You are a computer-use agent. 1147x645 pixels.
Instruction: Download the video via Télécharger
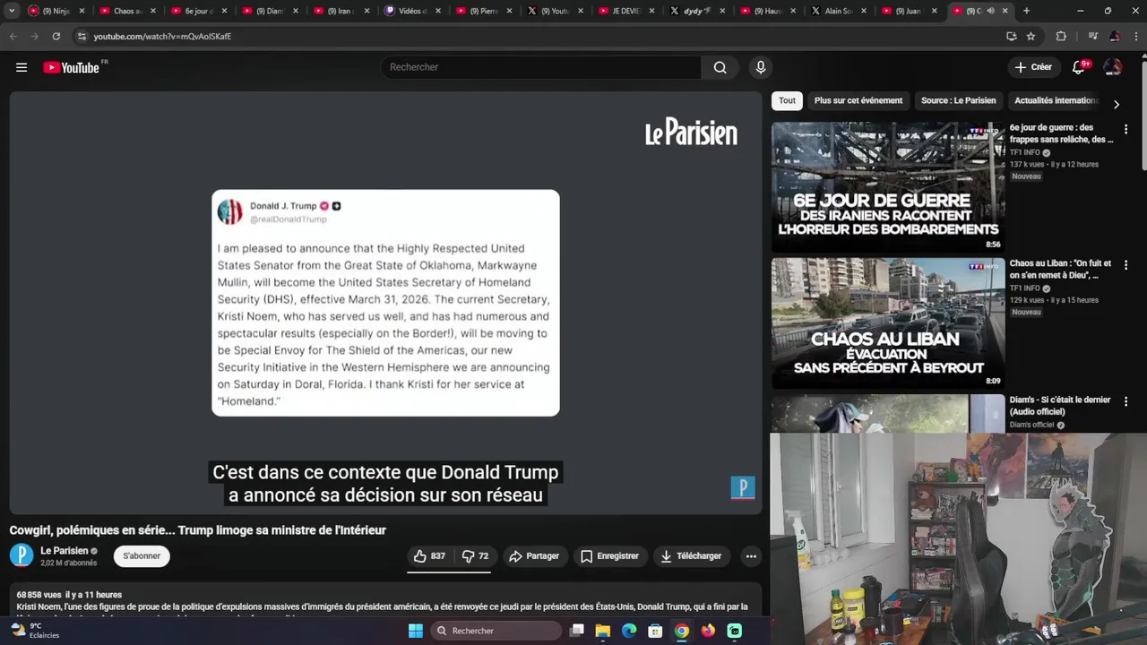point(691,556)
